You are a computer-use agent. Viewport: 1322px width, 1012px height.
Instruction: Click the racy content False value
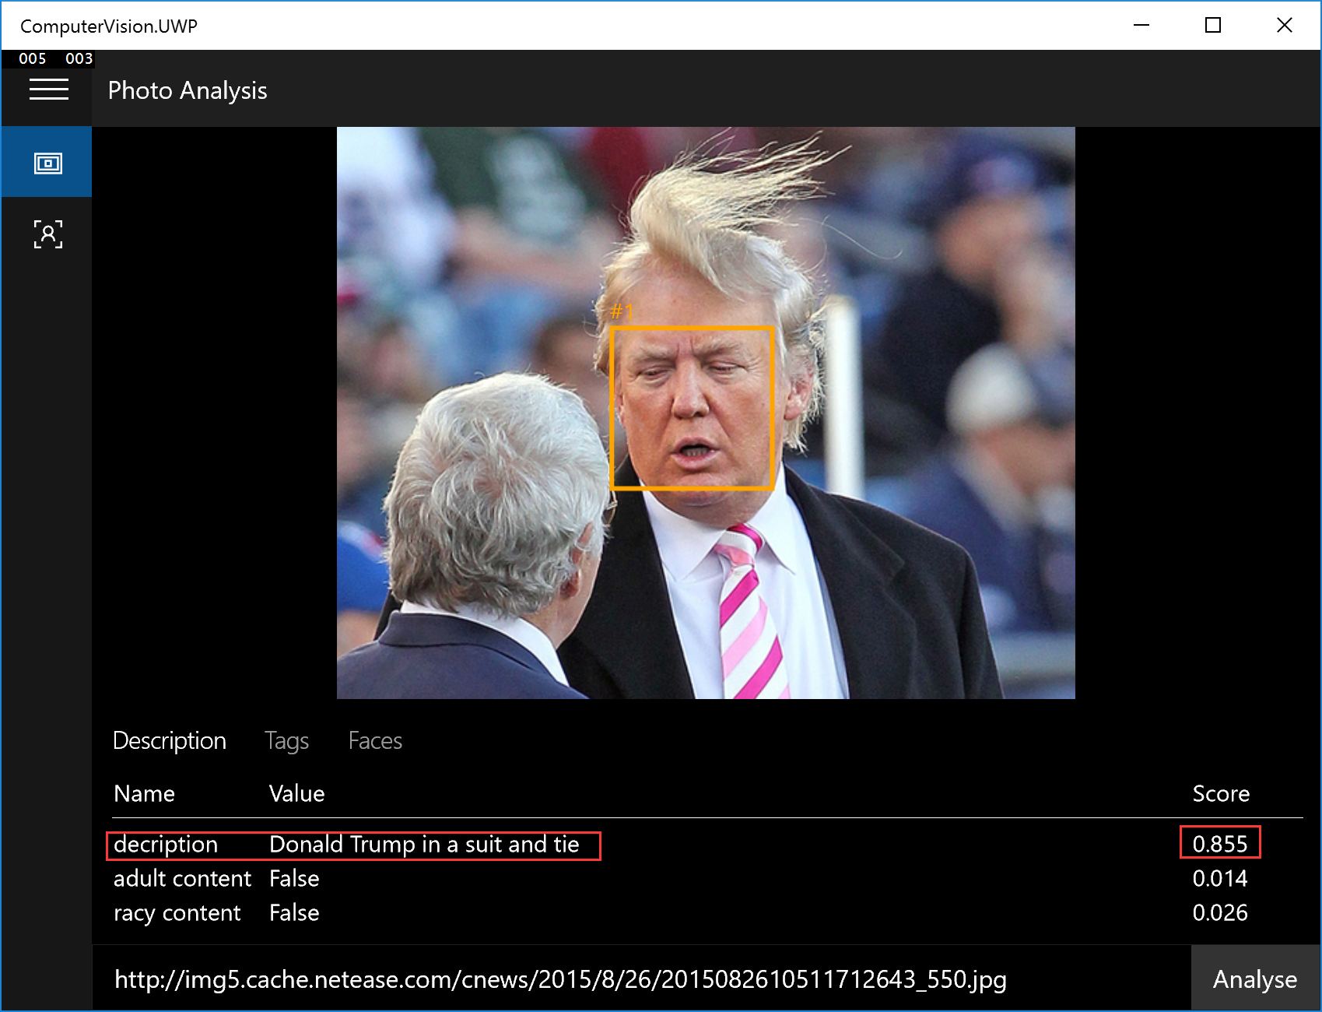[x=294, y=912]
